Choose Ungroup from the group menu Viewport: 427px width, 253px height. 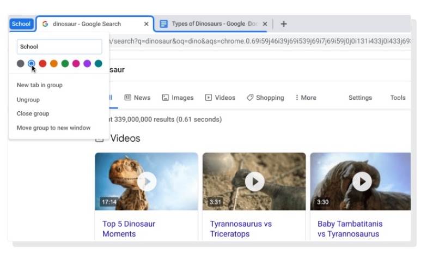coord(28,100)
